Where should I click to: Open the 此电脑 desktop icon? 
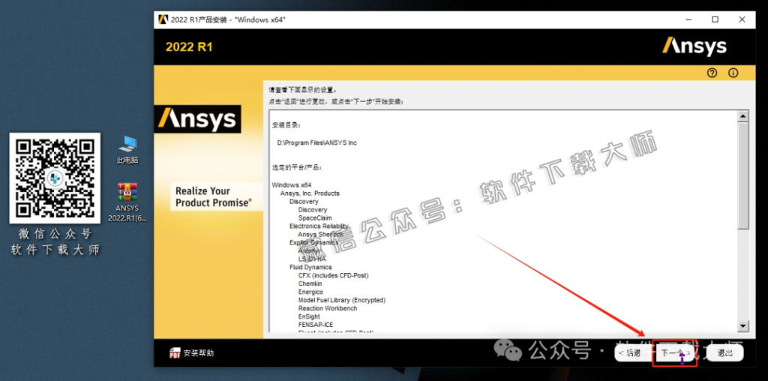[127, 150]
